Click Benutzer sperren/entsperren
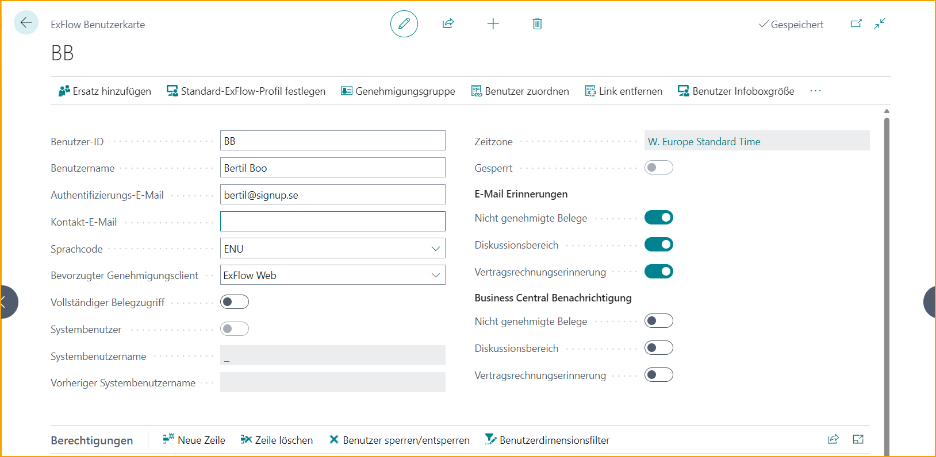The height and width of the screenshot is (457, 936). point(399,440)
